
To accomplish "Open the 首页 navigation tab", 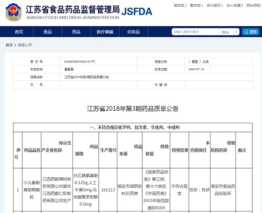I will tap(19, 32).
